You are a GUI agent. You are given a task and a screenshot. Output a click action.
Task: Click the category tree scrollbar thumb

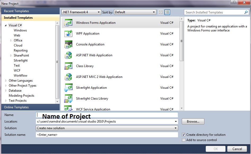point(57,62)
